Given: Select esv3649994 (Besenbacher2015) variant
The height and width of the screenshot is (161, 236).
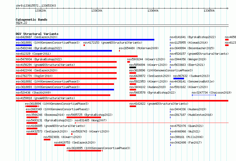Looking at the screenshot, I should (x=192, y=48).
